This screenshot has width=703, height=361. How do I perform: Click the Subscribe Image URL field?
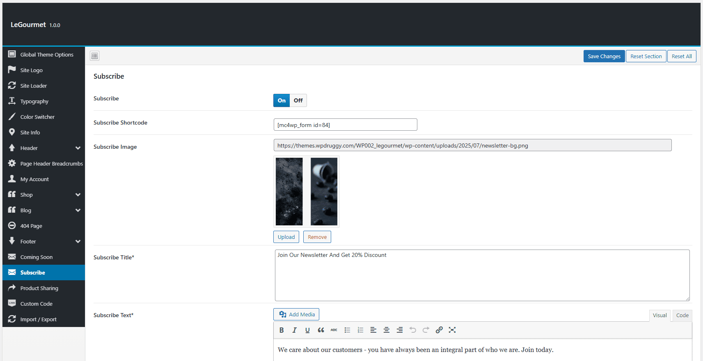coord(473,145)
